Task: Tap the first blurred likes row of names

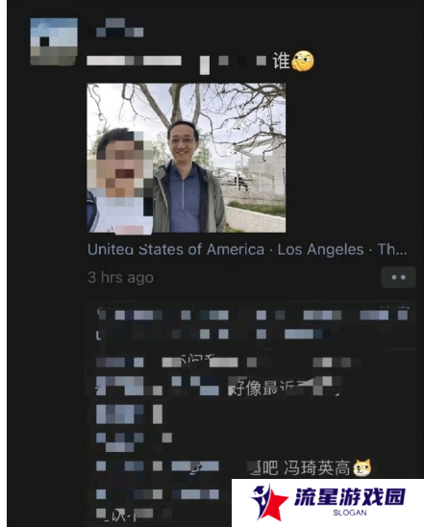Action: (252, 314)
